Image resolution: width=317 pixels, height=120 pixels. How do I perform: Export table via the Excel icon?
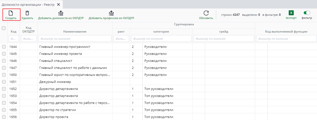pos(291,13)
